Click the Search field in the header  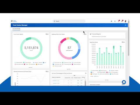[x=69, y=21]
